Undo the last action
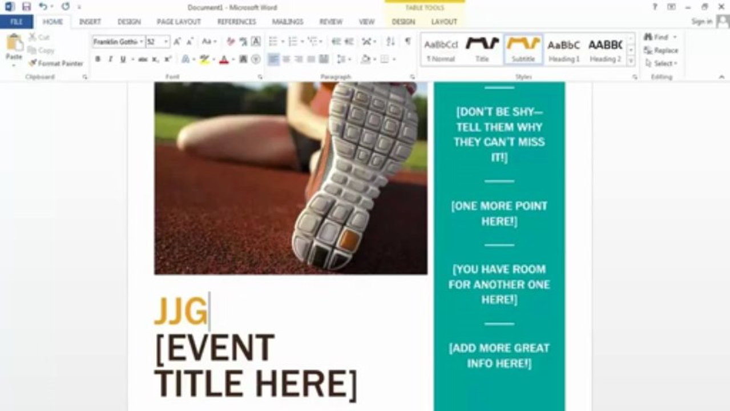730x411 pixels. pos(43,7)
